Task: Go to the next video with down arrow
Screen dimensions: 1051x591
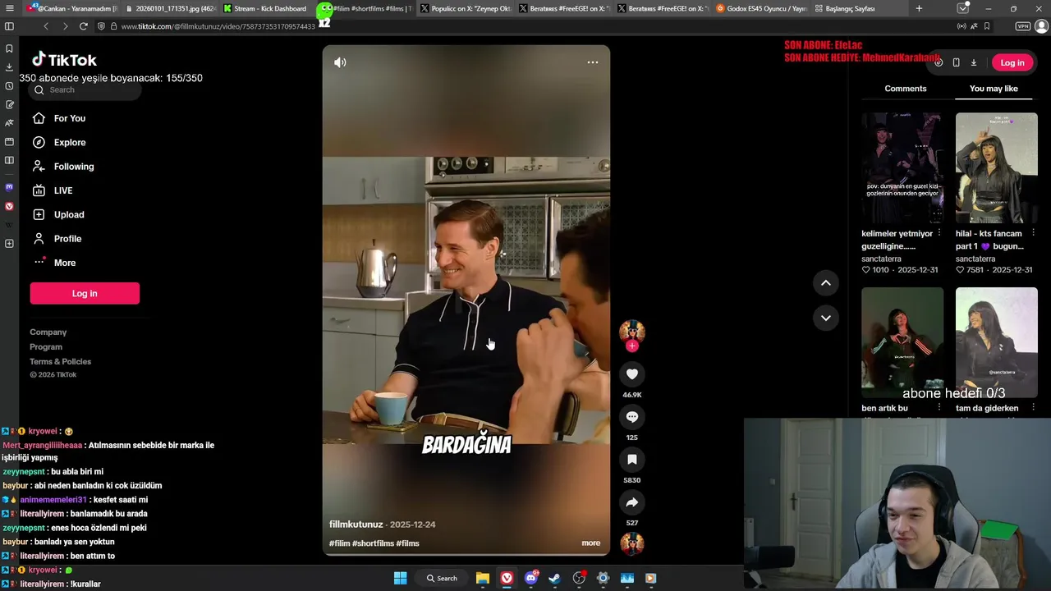Action: [826, 318]
